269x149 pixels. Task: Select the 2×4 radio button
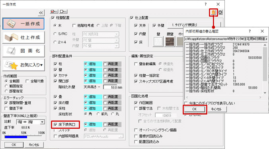pos(55,42)
